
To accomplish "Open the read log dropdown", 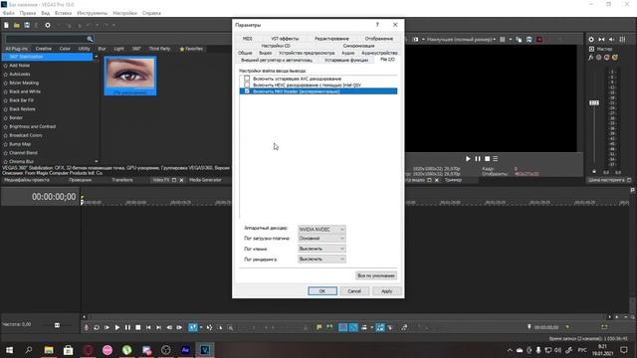I will click(321, 249).
